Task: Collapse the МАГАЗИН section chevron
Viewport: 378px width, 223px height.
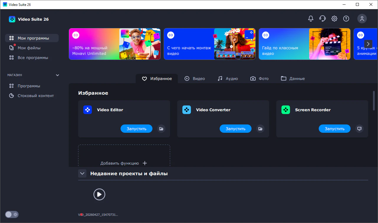Action: (x=57, y=75)
